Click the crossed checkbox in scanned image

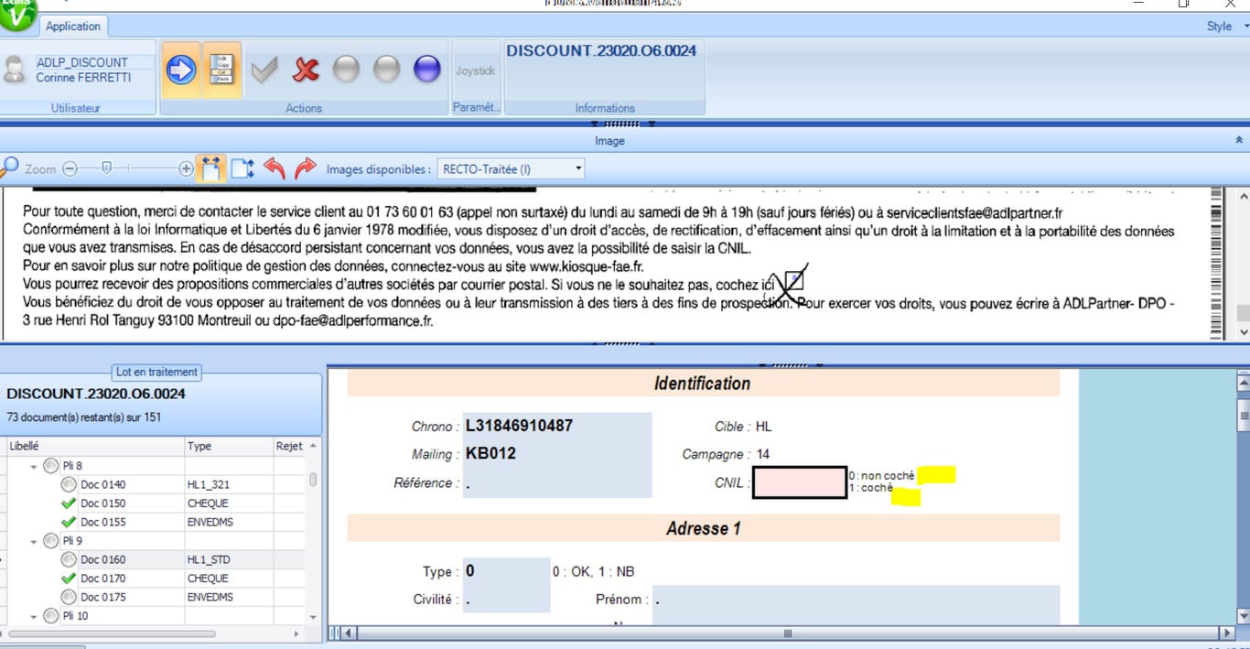click(x=792, y=281)
